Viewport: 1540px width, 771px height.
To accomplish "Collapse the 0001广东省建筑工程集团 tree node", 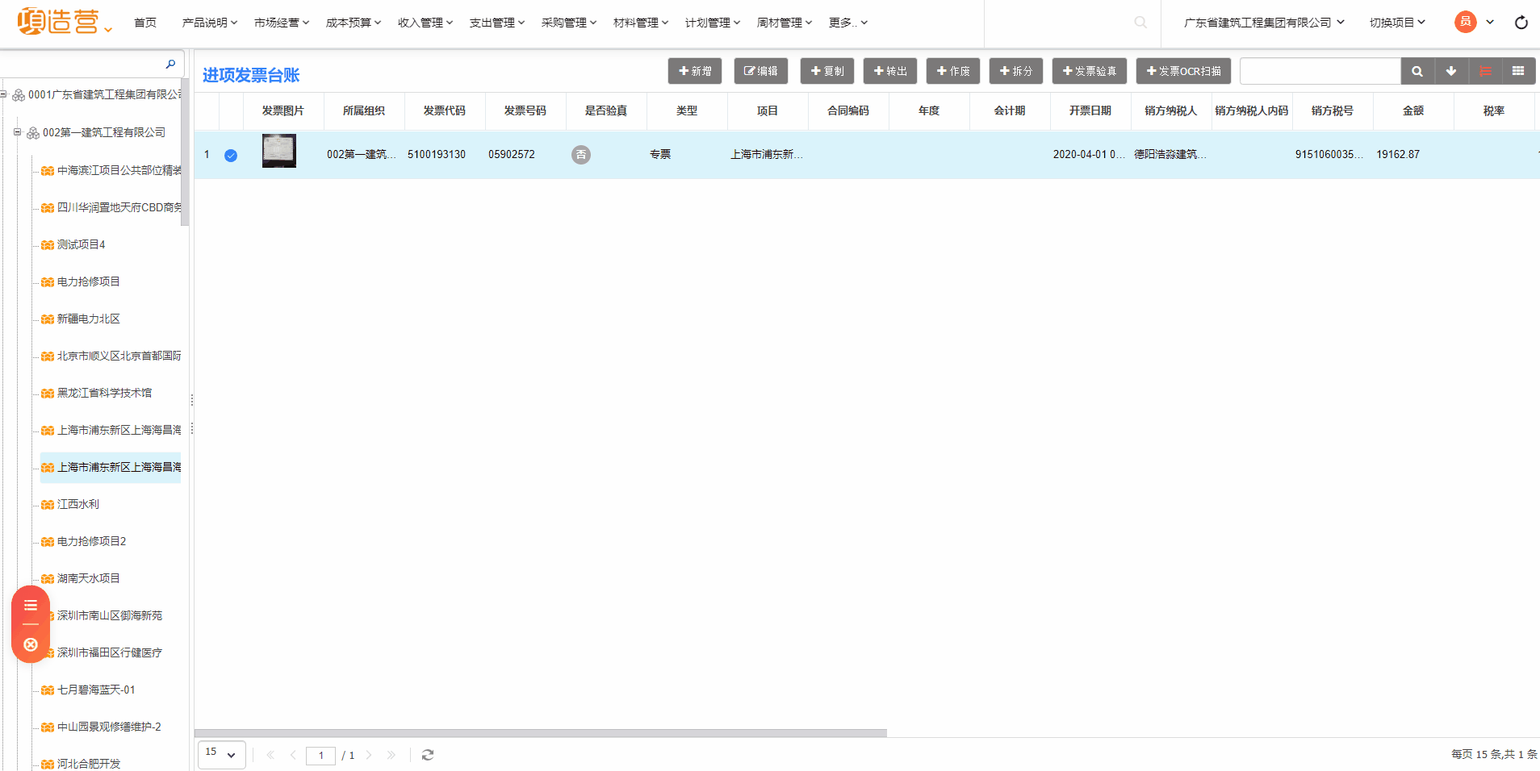I will point(3,94).
